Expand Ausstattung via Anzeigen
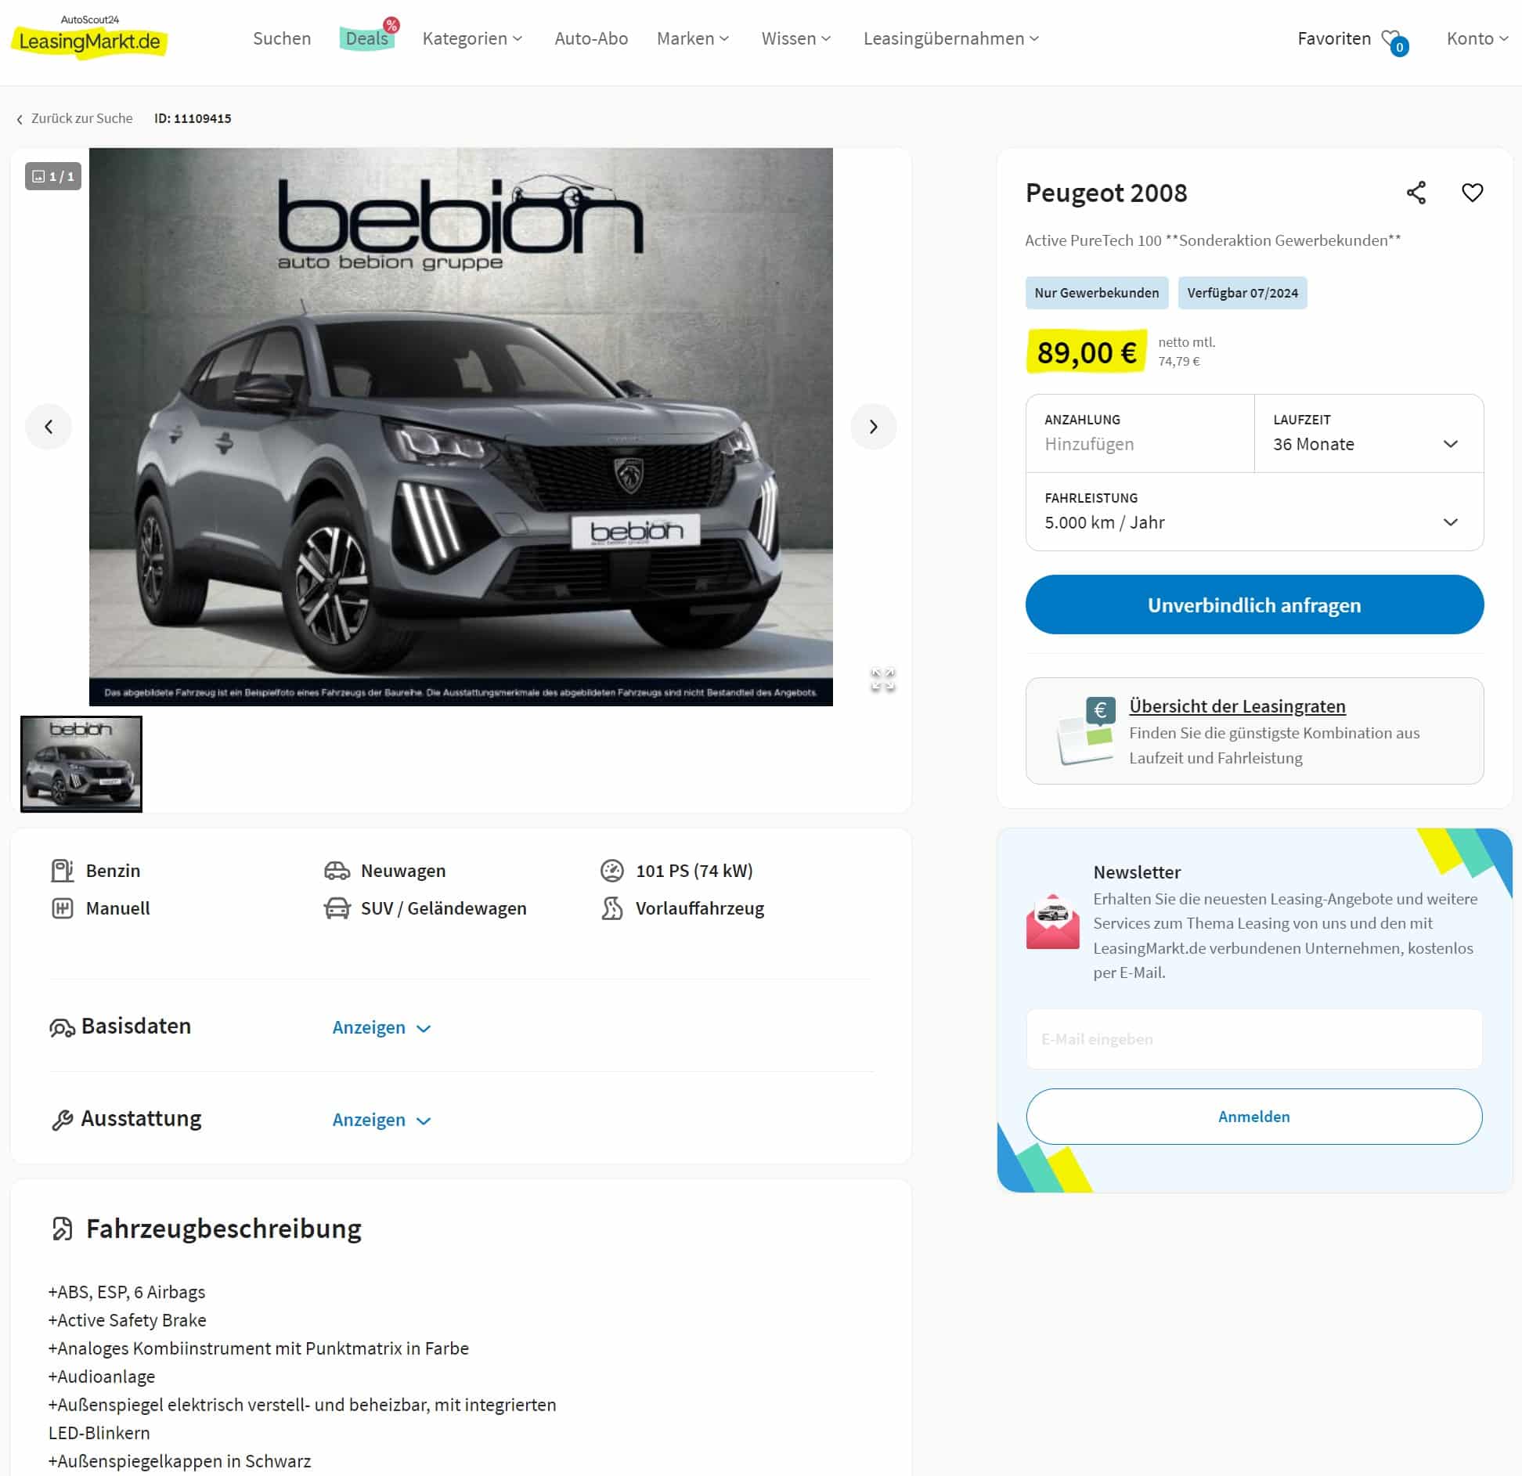Screen dimensions: 1522x1476 click(382, 1120)
